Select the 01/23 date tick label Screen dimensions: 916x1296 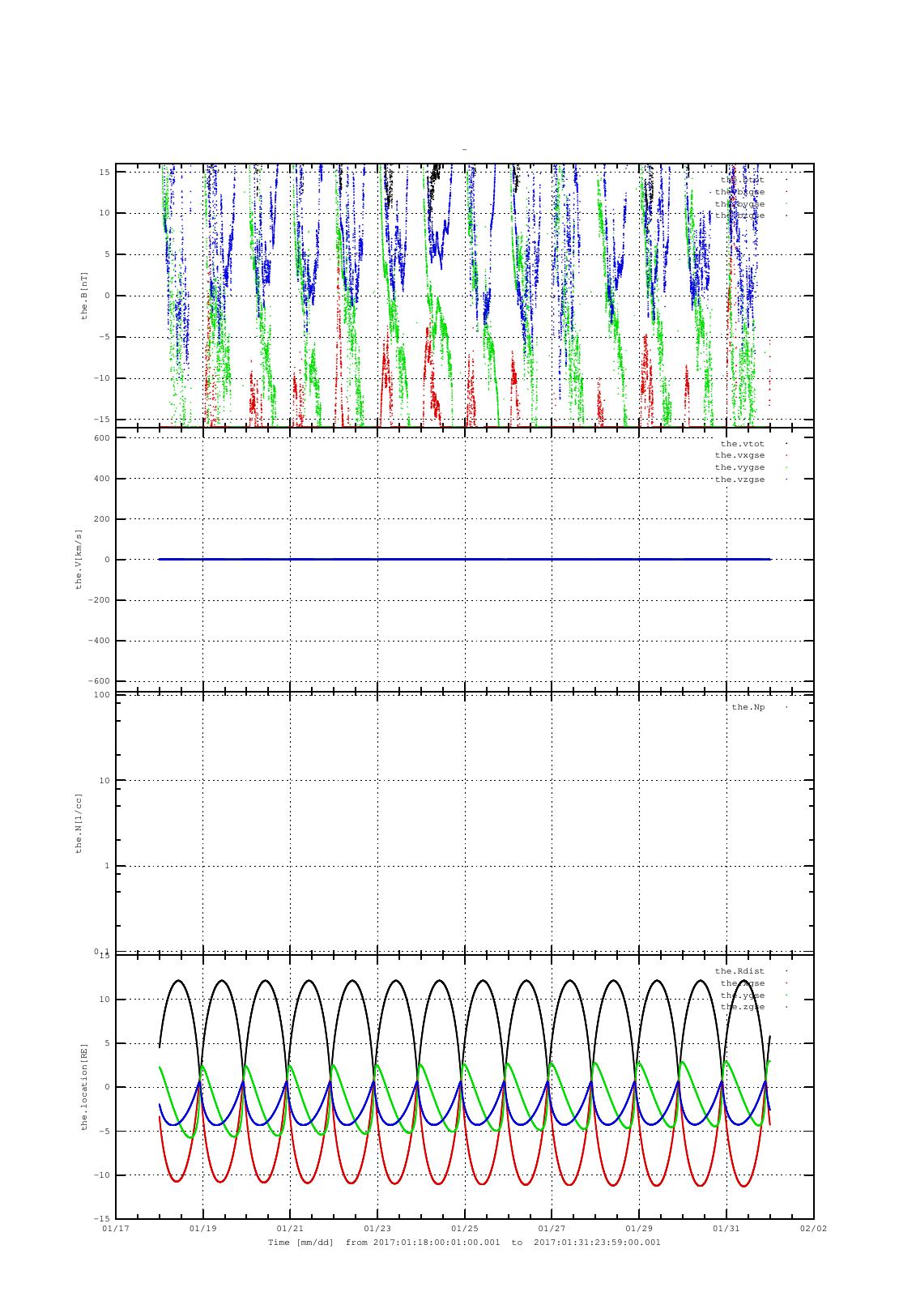coord(377,1229)
